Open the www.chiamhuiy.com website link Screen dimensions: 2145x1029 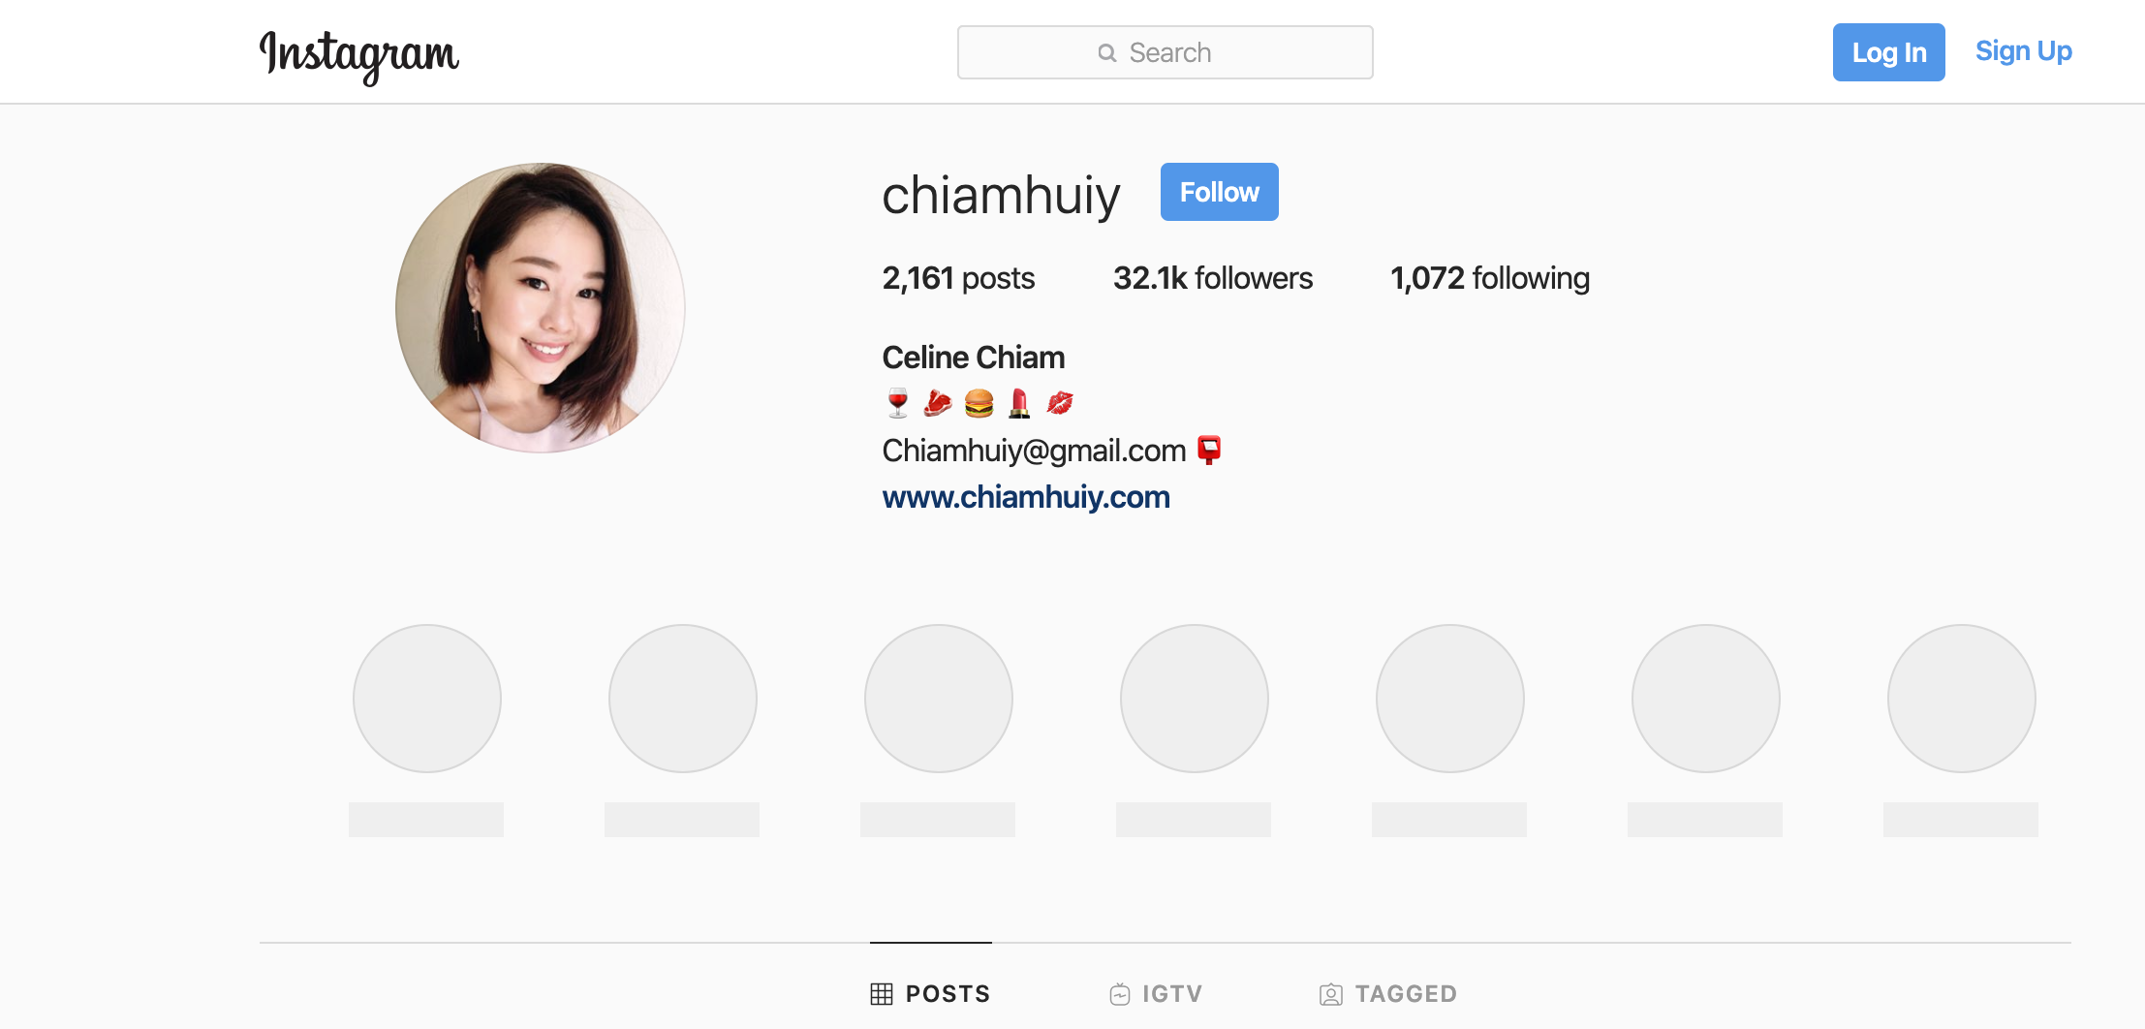pyautogui.click(x=1026, y=497)
